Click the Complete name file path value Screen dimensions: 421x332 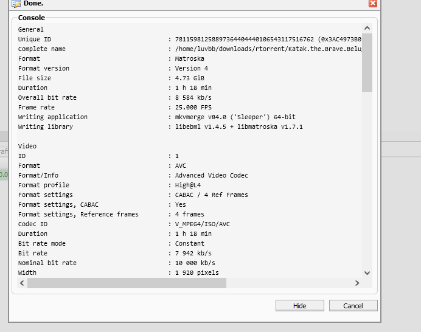point(268,49)
